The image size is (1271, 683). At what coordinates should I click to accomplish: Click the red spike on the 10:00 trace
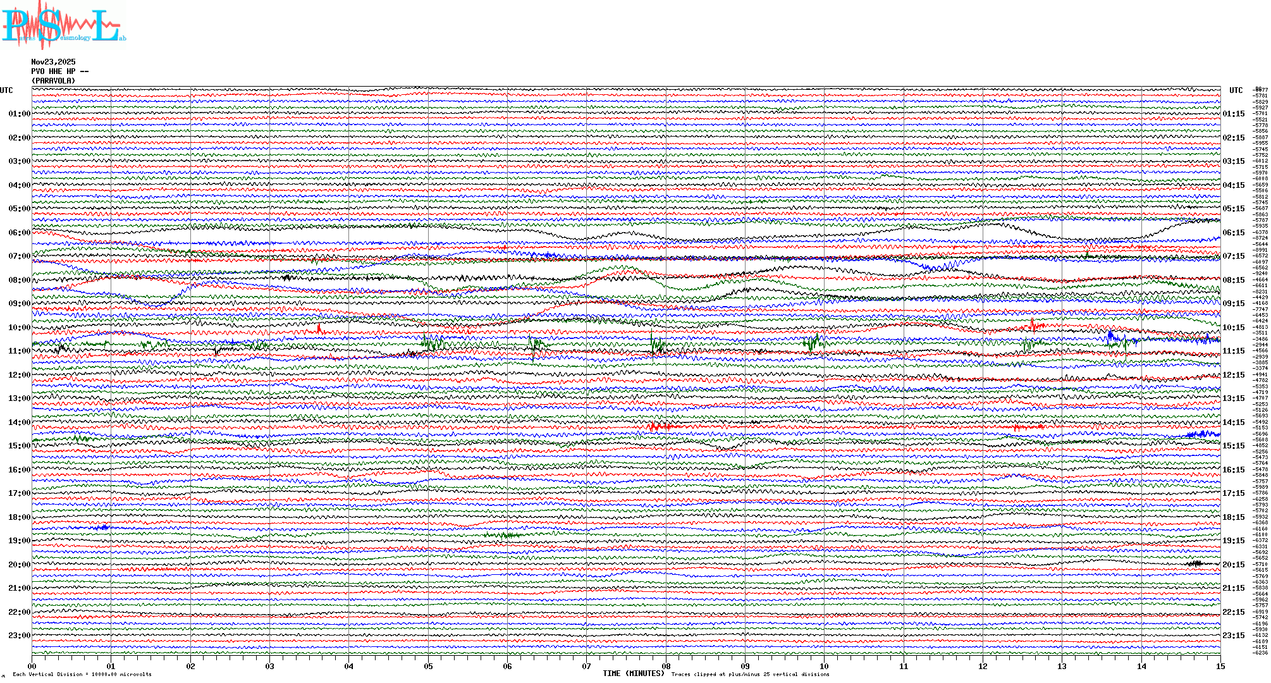coord(319,328)
